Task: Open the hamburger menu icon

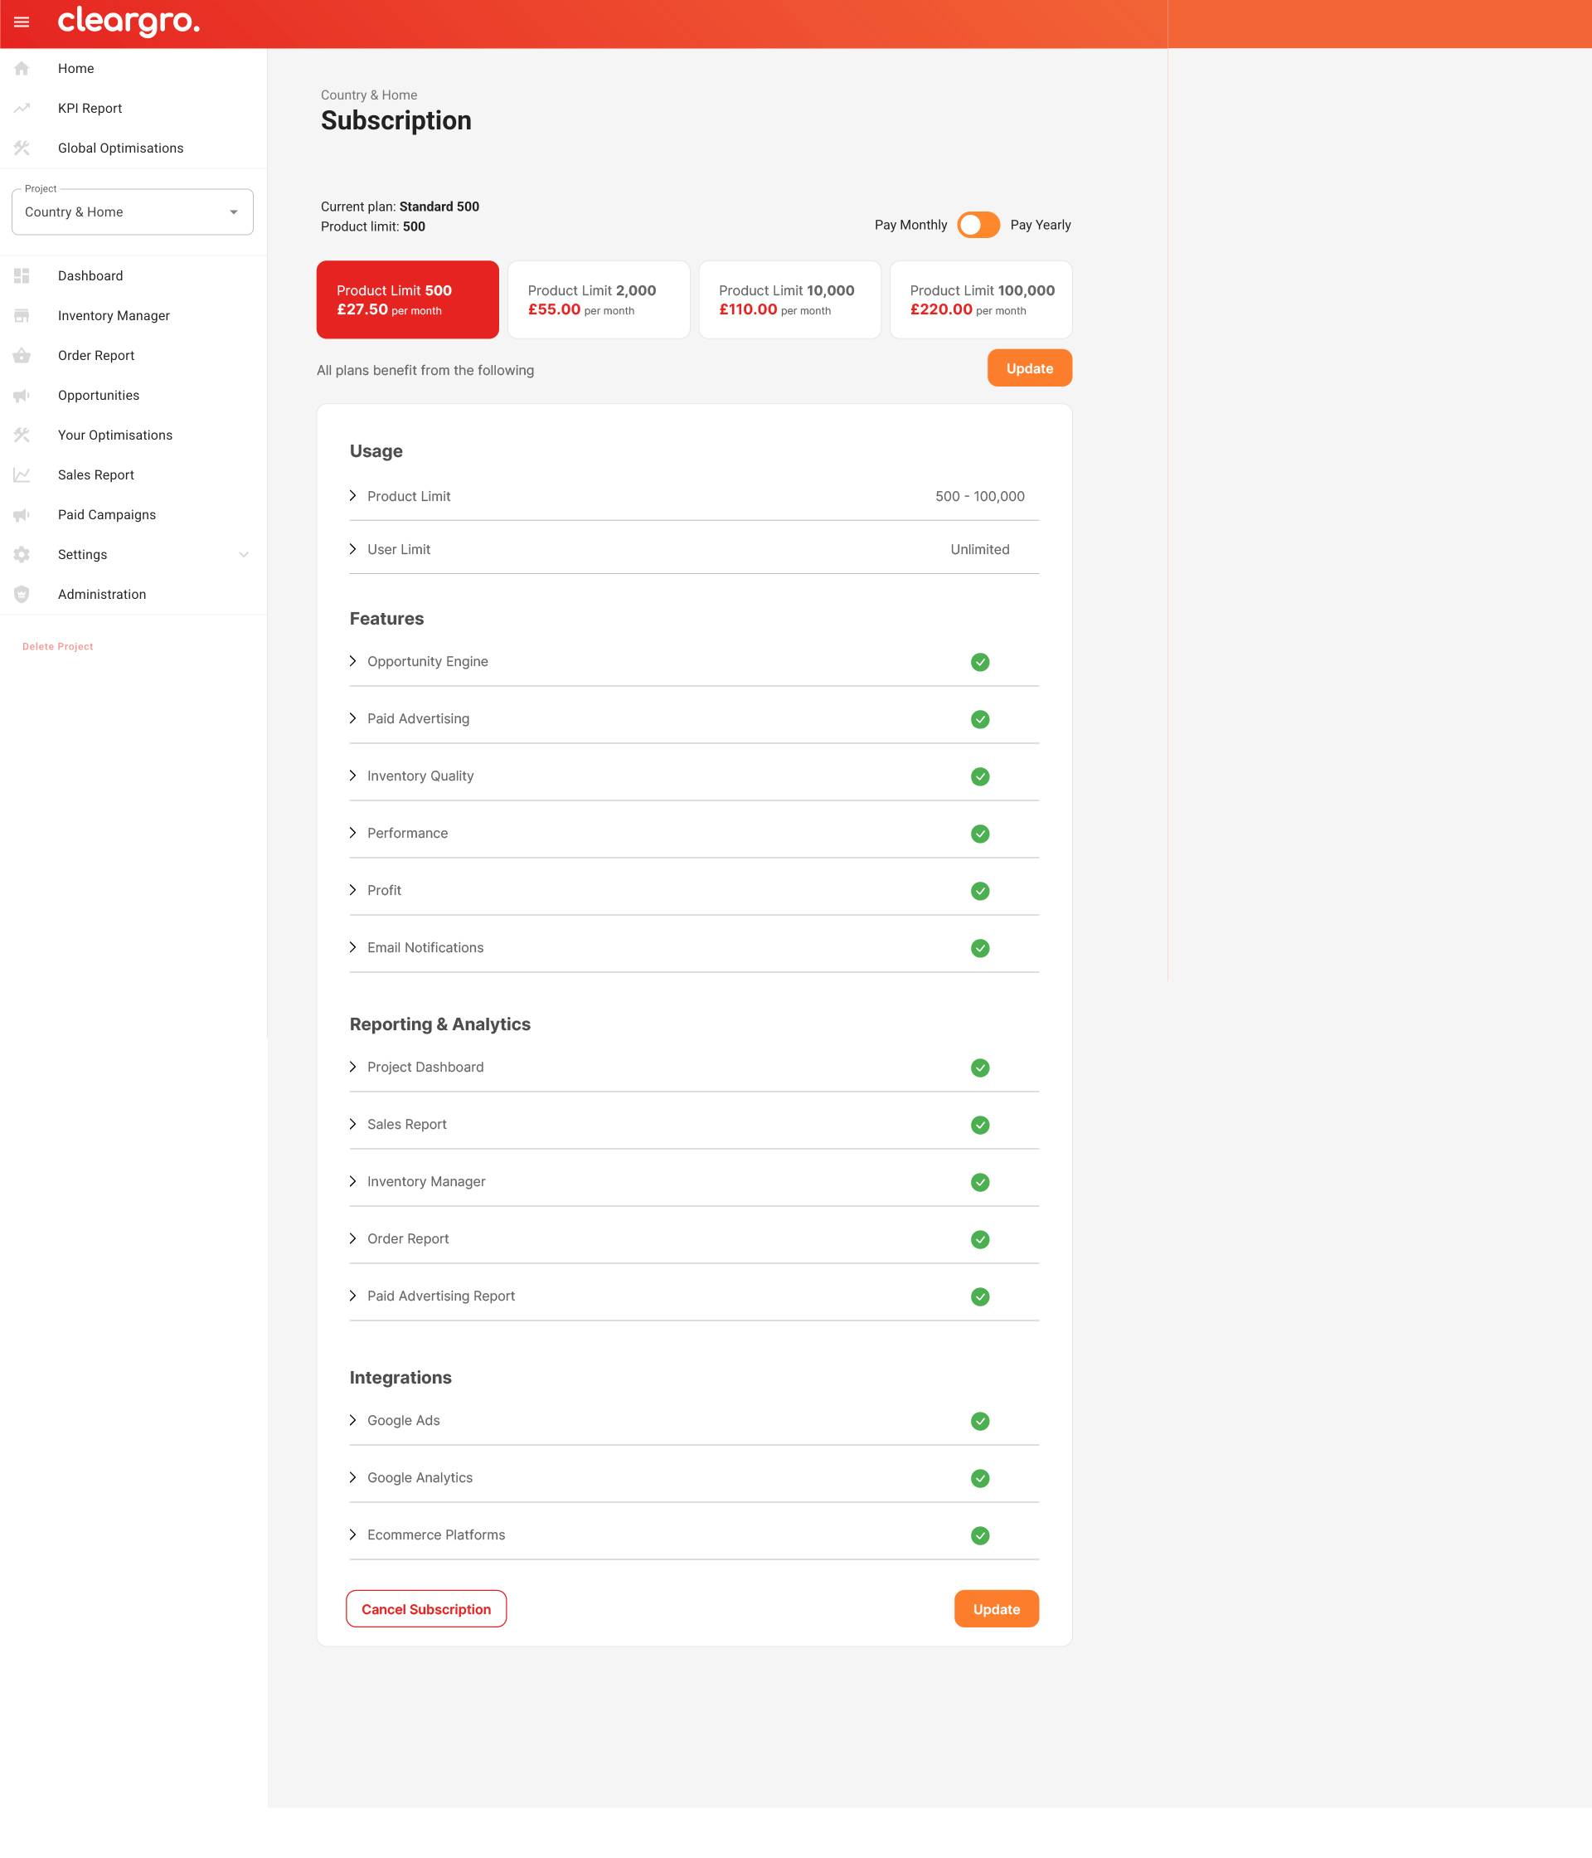Action: (x=22, y=22)
